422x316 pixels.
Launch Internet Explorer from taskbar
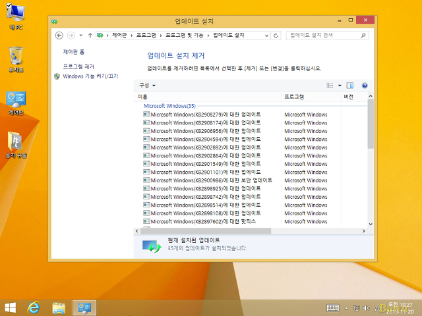(x=34, y=307)
